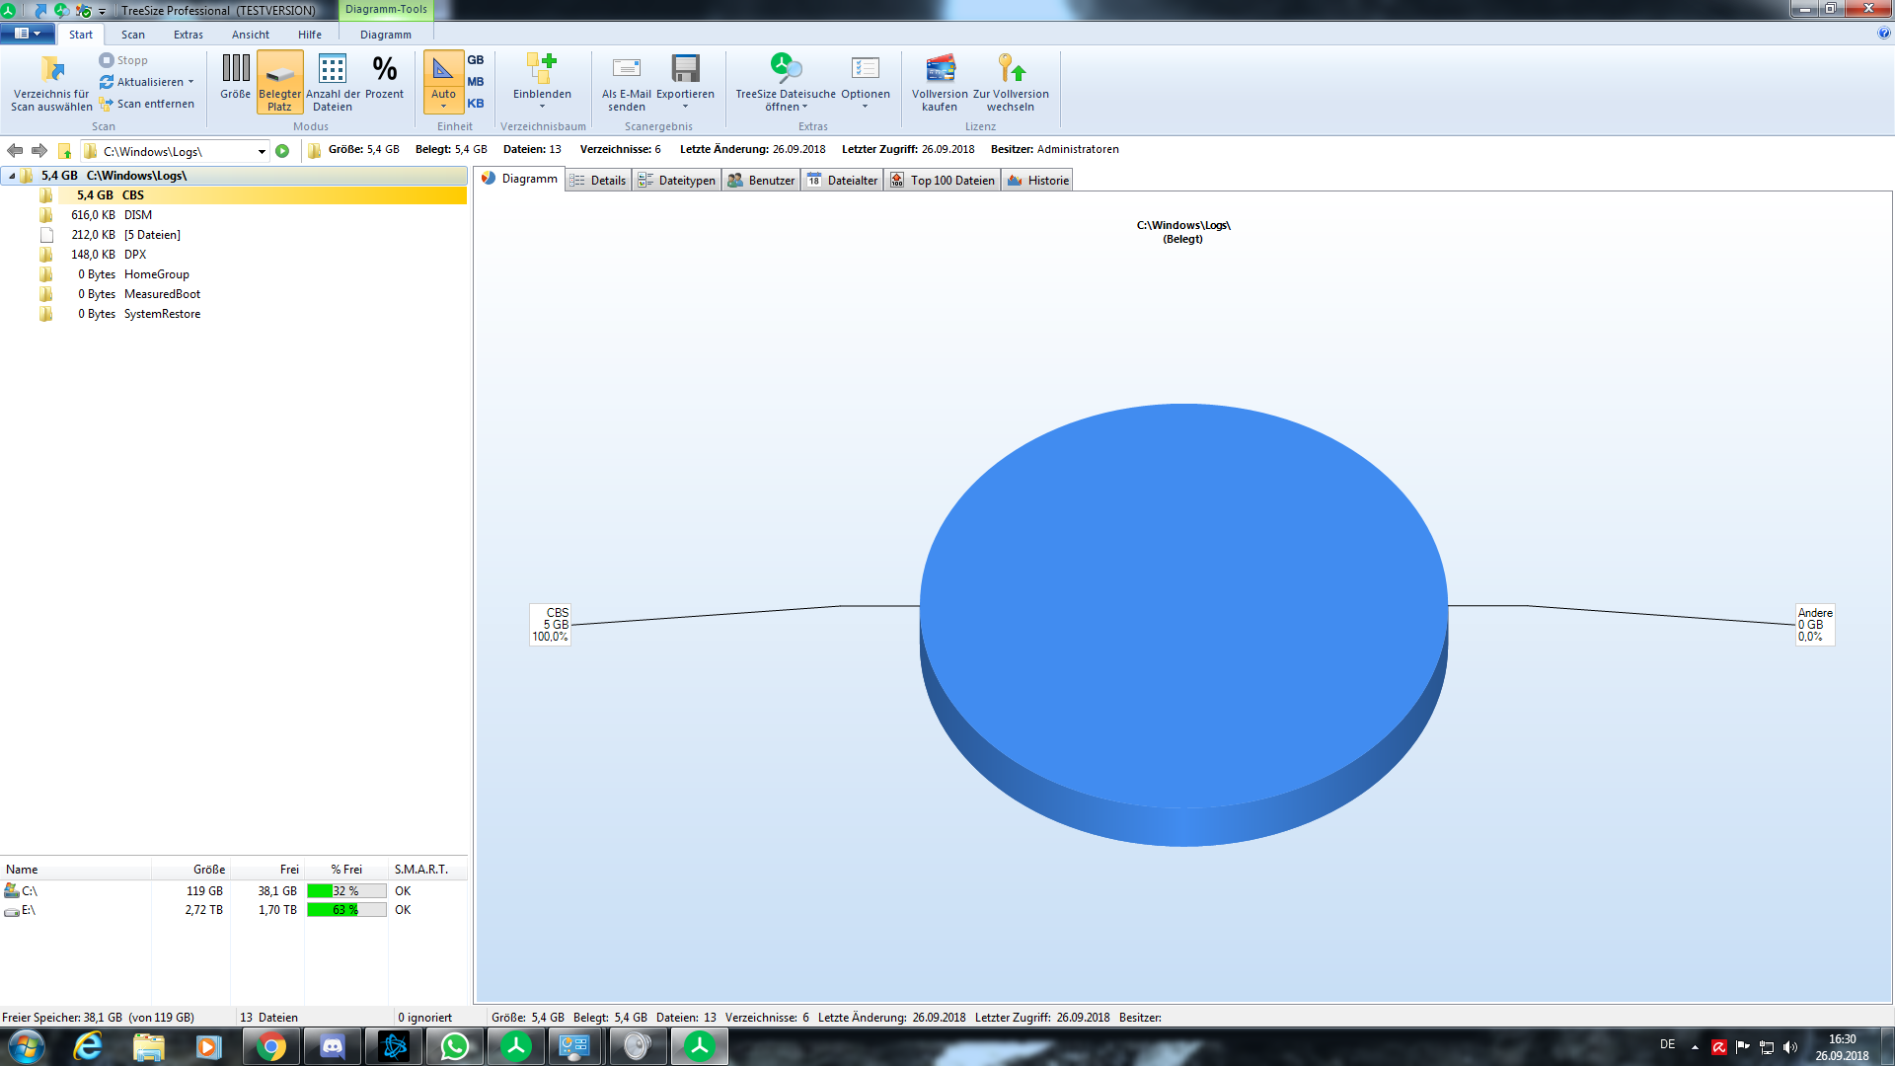Switch to the Dateitypen tab

677,181
